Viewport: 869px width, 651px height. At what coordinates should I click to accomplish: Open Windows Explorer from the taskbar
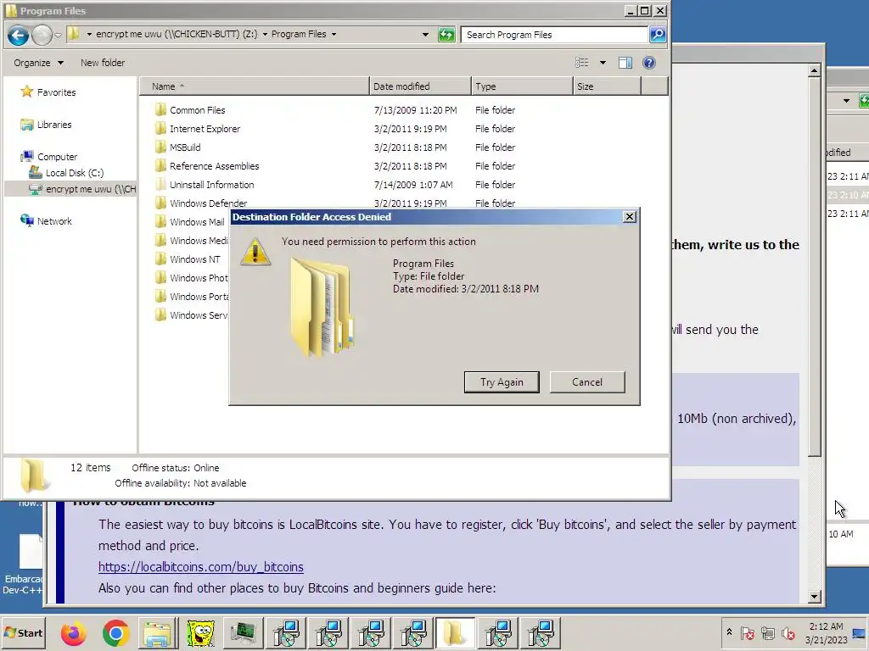point(157,633)
